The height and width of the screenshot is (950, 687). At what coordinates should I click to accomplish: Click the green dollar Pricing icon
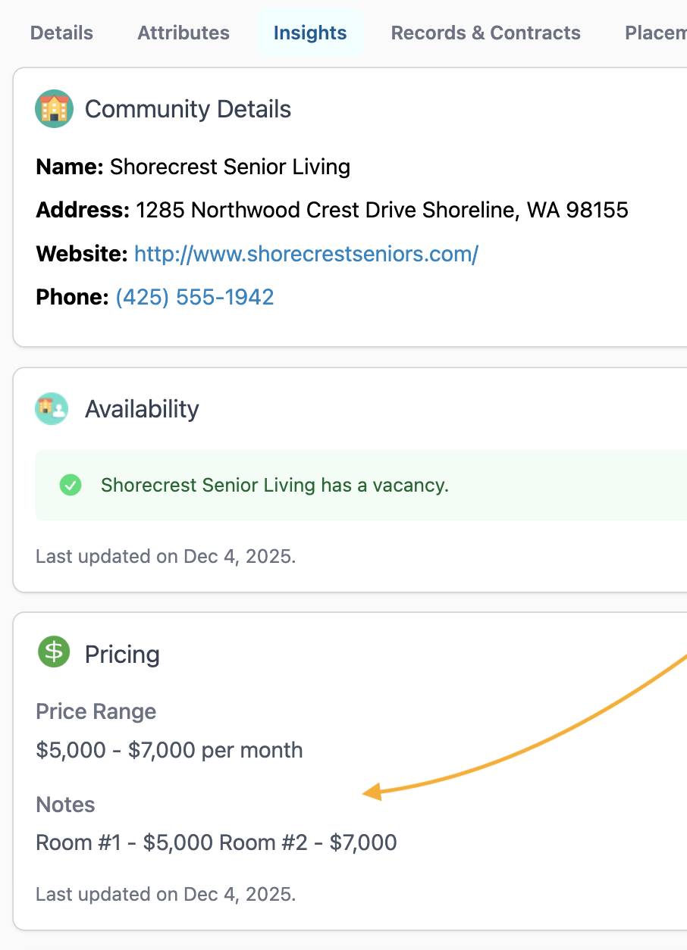53,652
